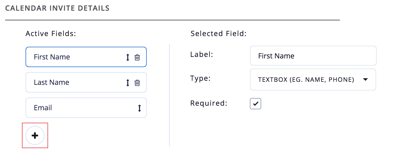Click the First Name reorder arrows
The width and height of the screenshot is (393, 157).
coord(128,57)
